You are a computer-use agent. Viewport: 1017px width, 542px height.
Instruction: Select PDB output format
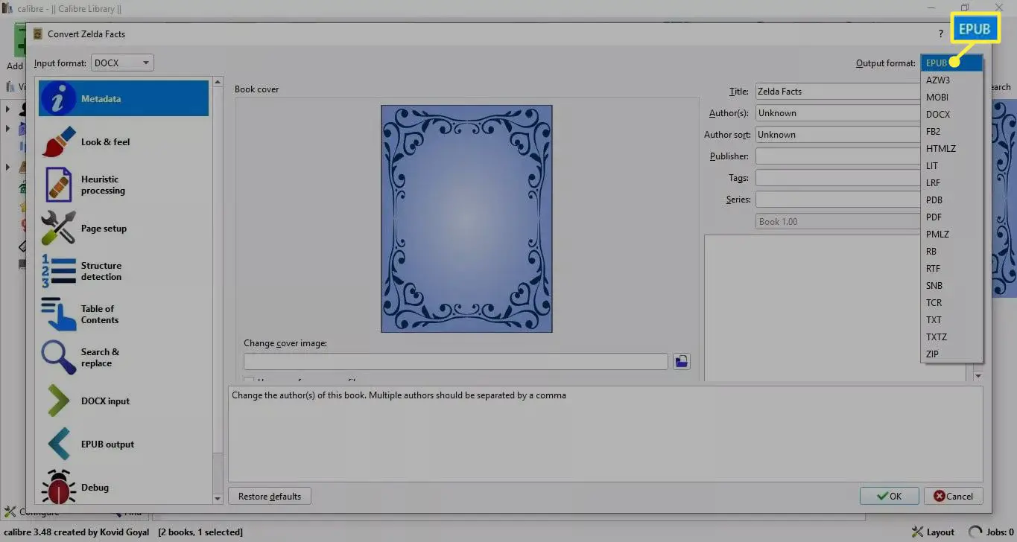[x=951, y=200]
